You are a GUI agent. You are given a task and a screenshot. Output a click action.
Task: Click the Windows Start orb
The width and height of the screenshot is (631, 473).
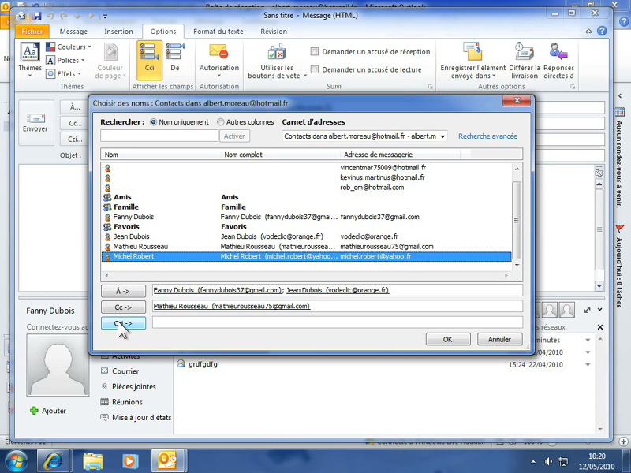tap(16, 460)
